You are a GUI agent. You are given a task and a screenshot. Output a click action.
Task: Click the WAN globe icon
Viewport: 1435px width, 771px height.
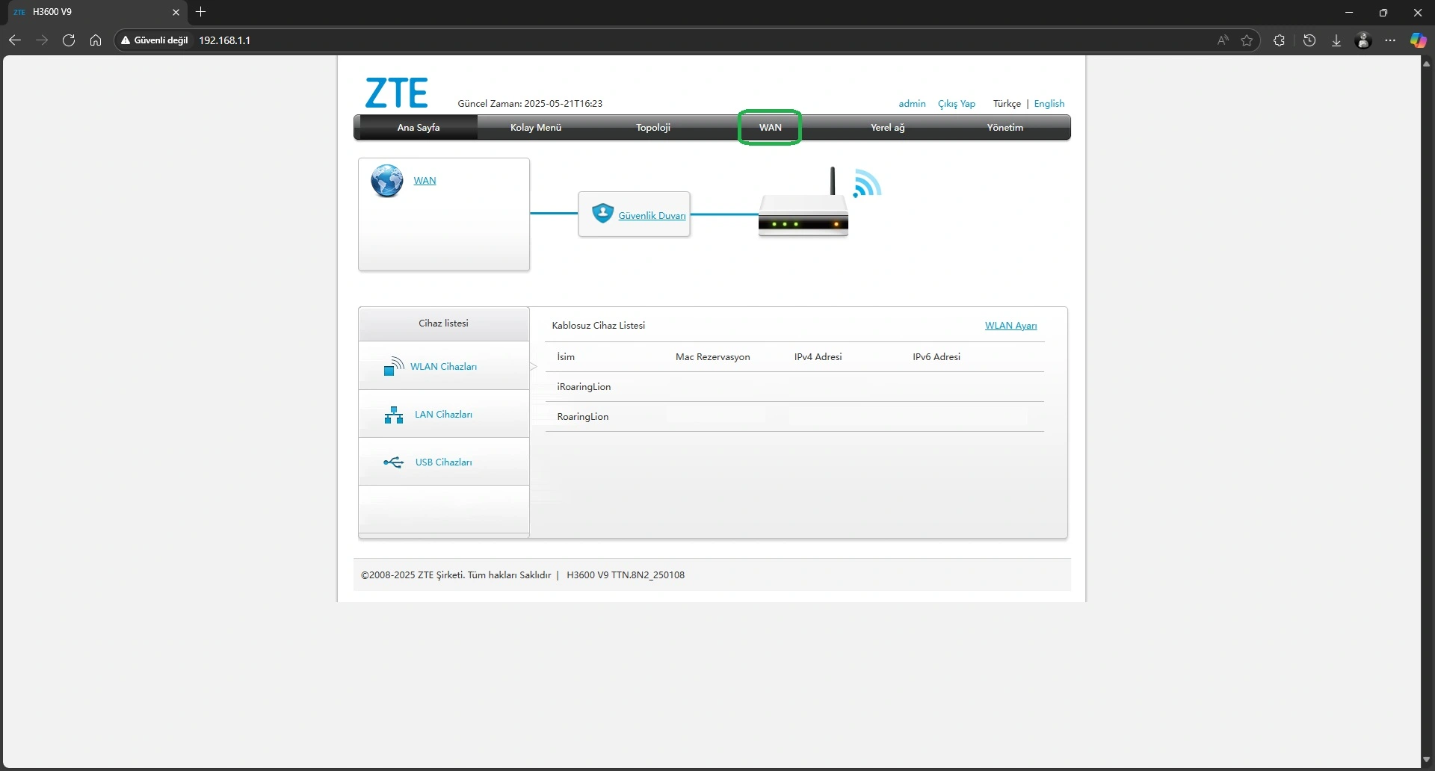click(387, 181)
